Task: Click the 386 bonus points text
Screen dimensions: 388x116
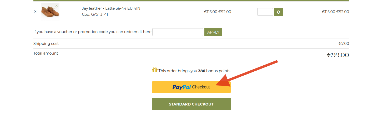Action: point(201,71)
